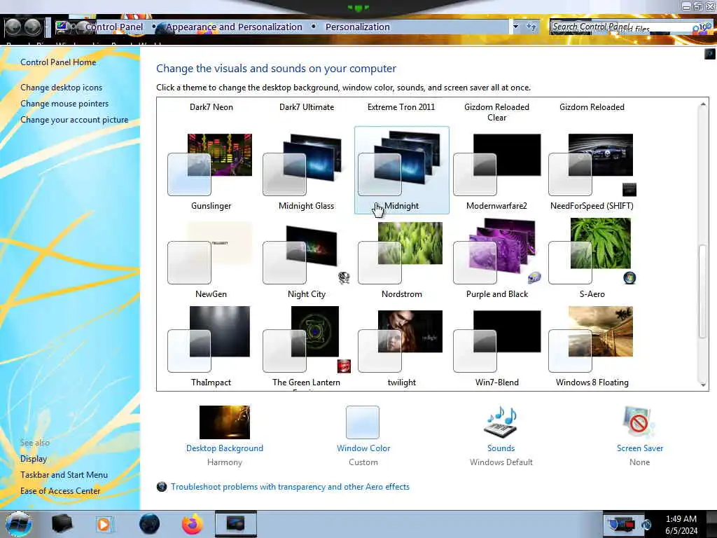Viewport: 717px width, 538px height.
Task: Click the Sounds link text
Action: click(501, 448)
